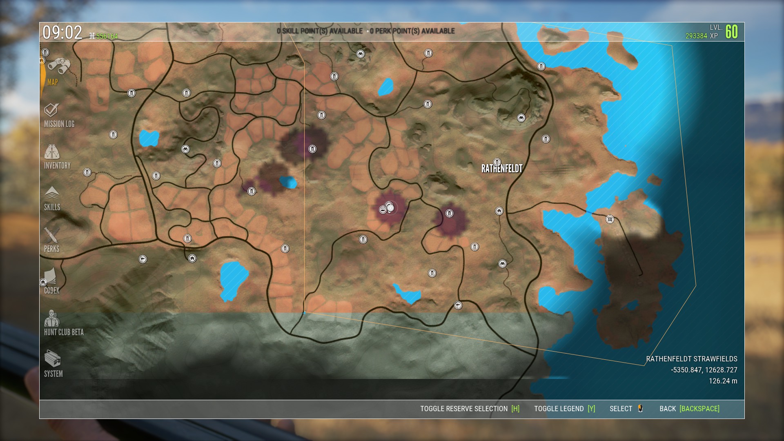Select outpost house icon below Rathenfeldt label
Image resolution: width=784 pixels, height=441 pixels.
499,211
